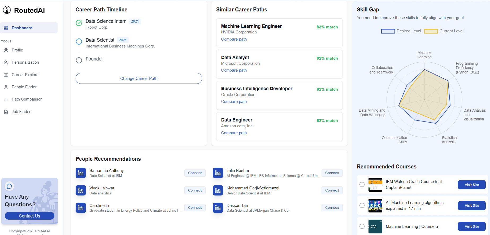Viewport: 490px width, 235px height.
Task: Visit Site for All Machine Learning algorithms
Action: tap(472, 206)
